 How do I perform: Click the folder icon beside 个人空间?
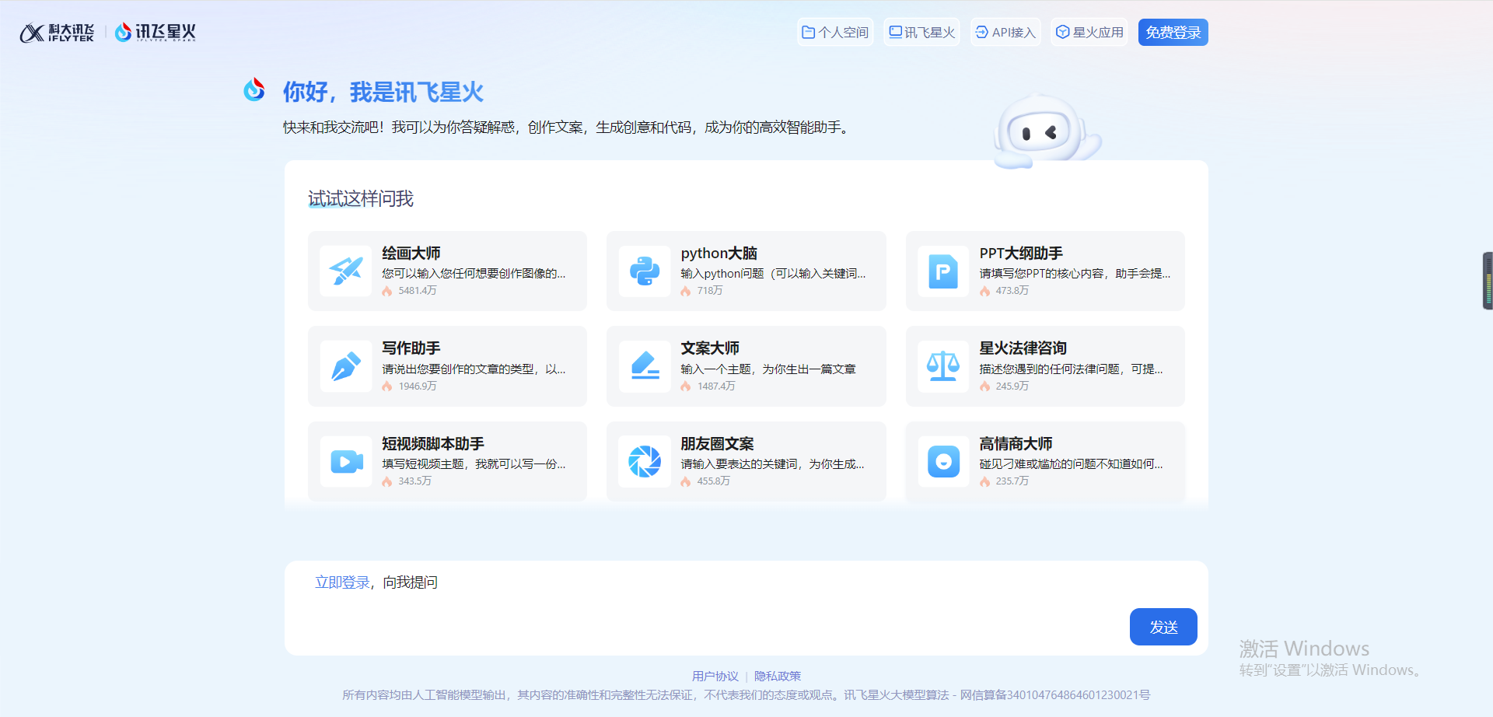click(x=809, y=32)
